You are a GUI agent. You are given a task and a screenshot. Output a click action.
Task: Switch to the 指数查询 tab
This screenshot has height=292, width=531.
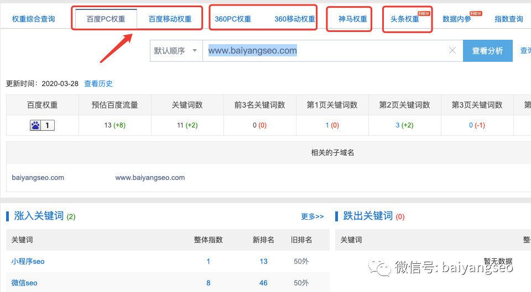pyautogui.click(x=509, y=19)
